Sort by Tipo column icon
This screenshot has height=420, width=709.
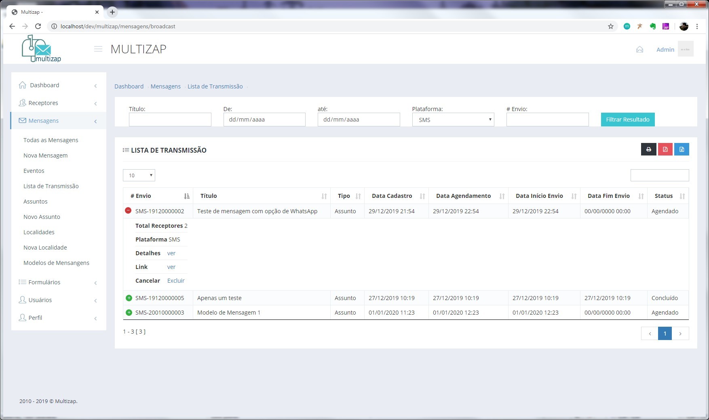click(358, 196)
